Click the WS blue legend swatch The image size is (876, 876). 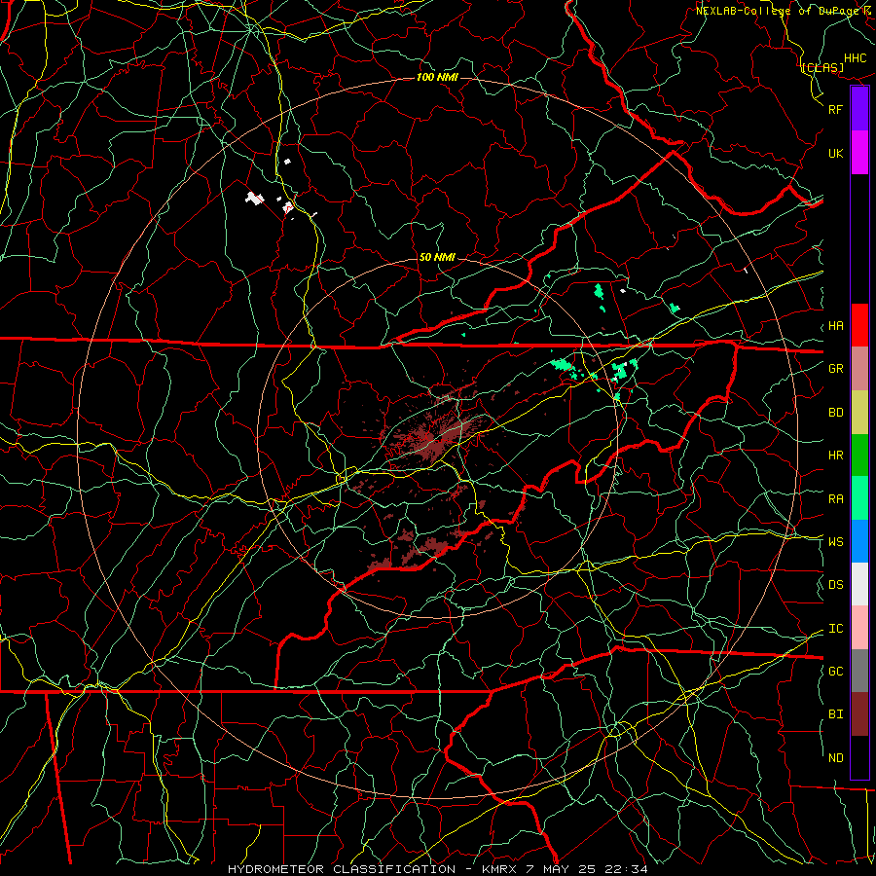click(x=859, y=541)
